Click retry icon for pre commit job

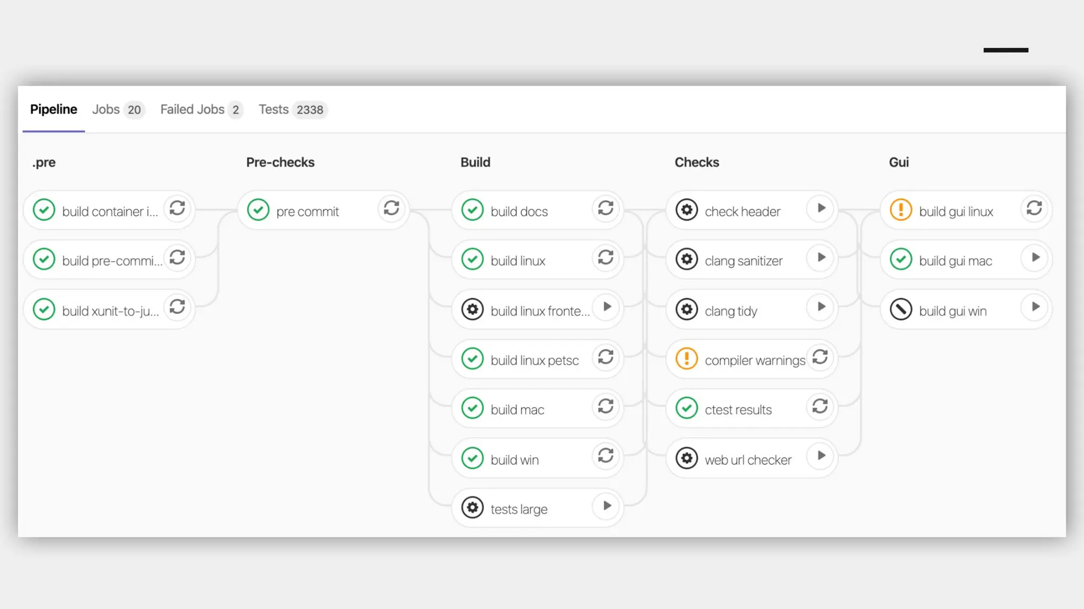pos(392,208)
